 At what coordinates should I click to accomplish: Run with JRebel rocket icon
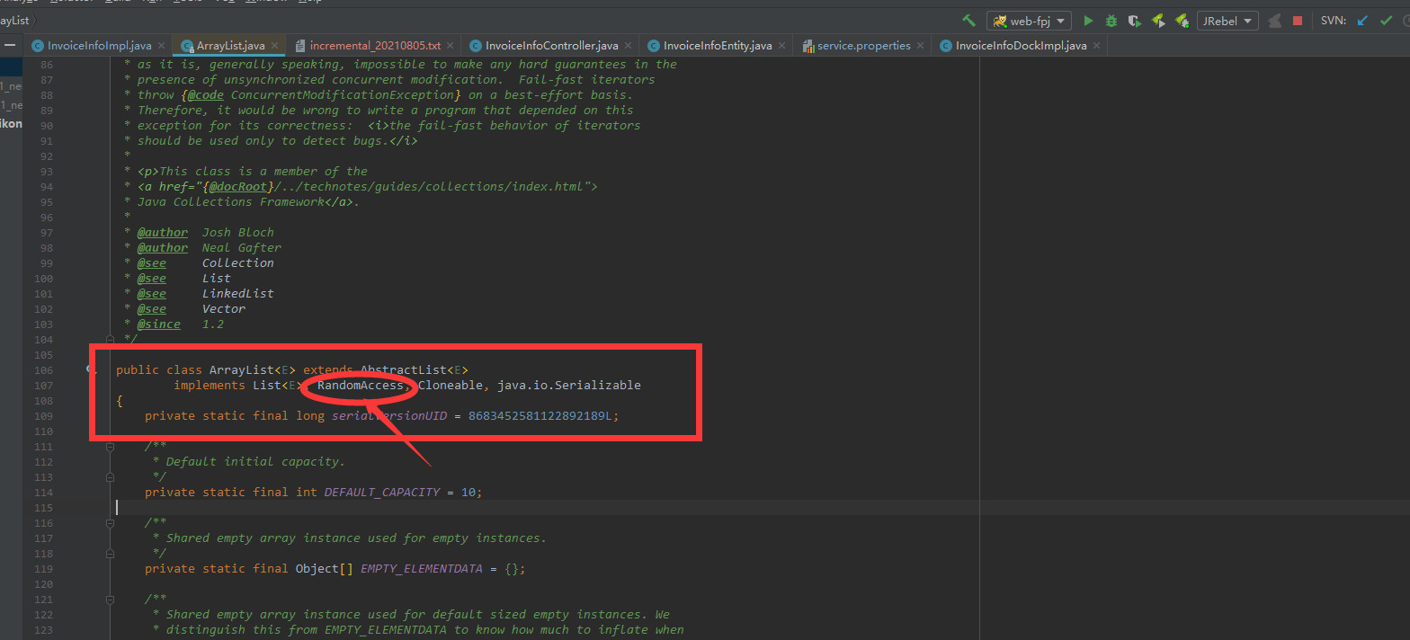tap(1158, 21)
